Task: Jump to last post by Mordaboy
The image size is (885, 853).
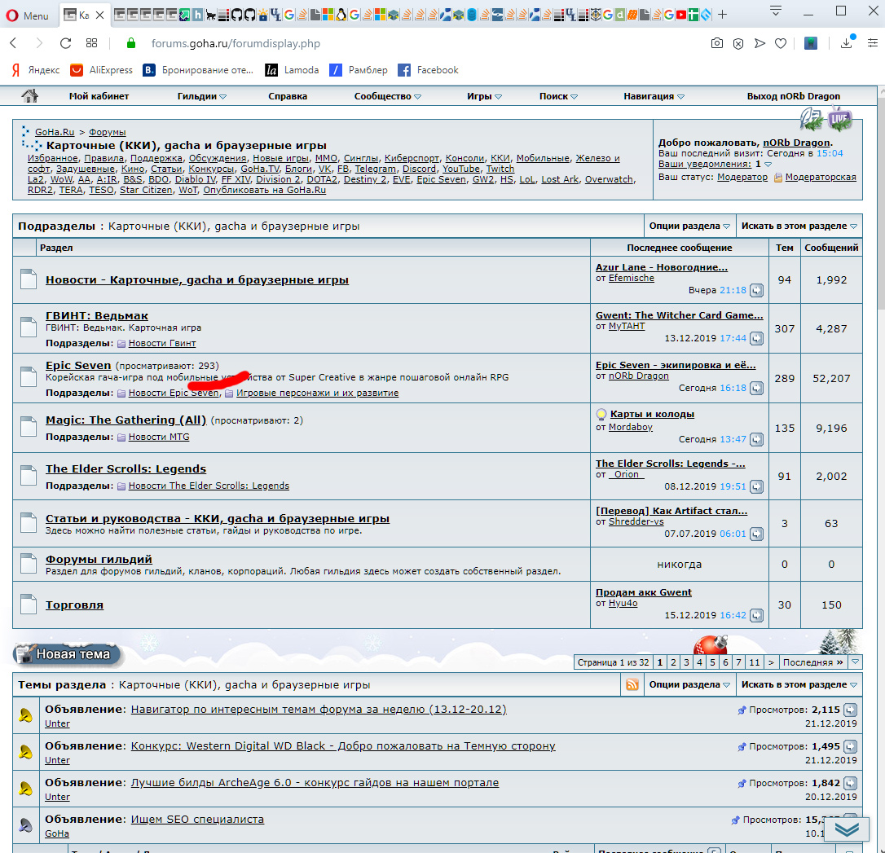Action: (756, 439)
